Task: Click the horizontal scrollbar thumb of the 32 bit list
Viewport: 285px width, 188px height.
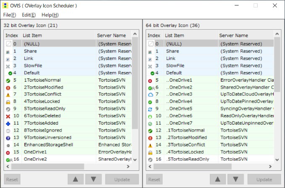Action: [48, 167]
